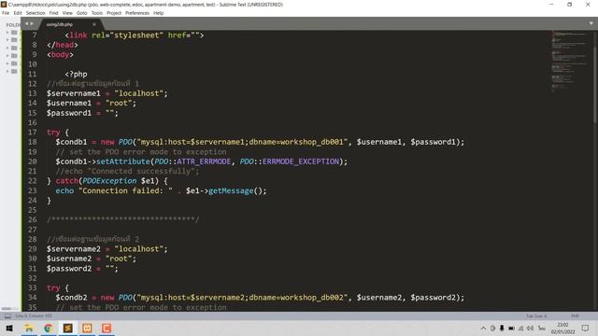Open the Help menu
The height and width of the screenshot is (336, 598).
(x=158, y=13)
